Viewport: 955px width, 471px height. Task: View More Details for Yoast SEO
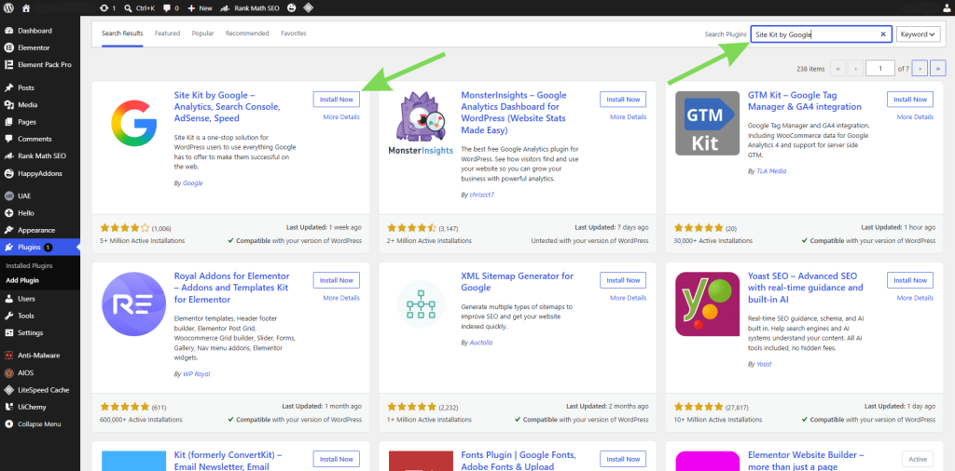click(x=915, y=298)
